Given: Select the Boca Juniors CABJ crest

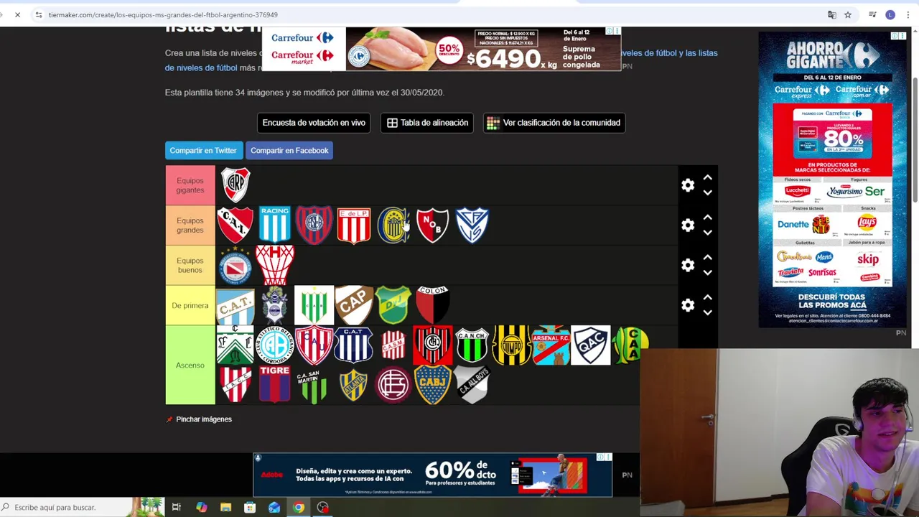Looking at the screenshot, I should click(x=432, y=385).
